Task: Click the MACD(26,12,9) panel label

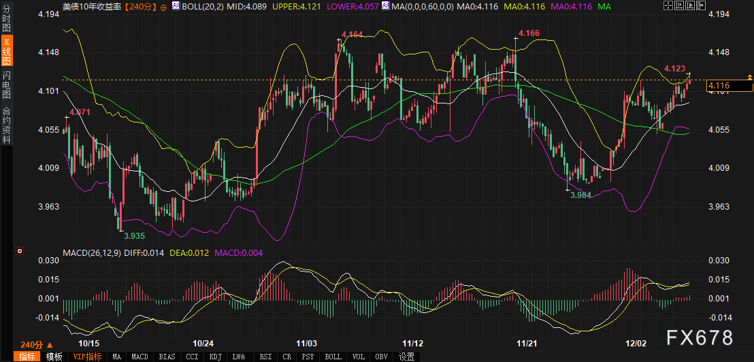Action: (x=92, y=253)
